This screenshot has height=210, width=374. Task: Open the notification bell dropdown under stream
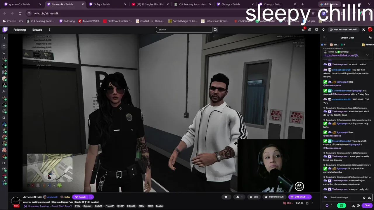tap(239, 197)
